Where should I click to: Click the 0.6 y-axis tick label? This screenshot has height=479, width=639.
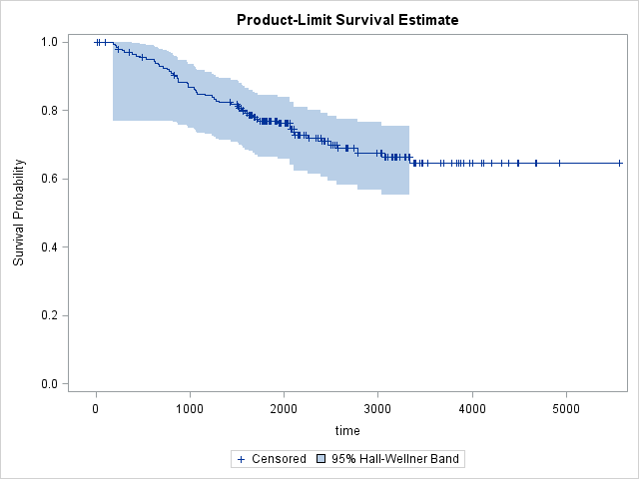click(x=48, y=179)
